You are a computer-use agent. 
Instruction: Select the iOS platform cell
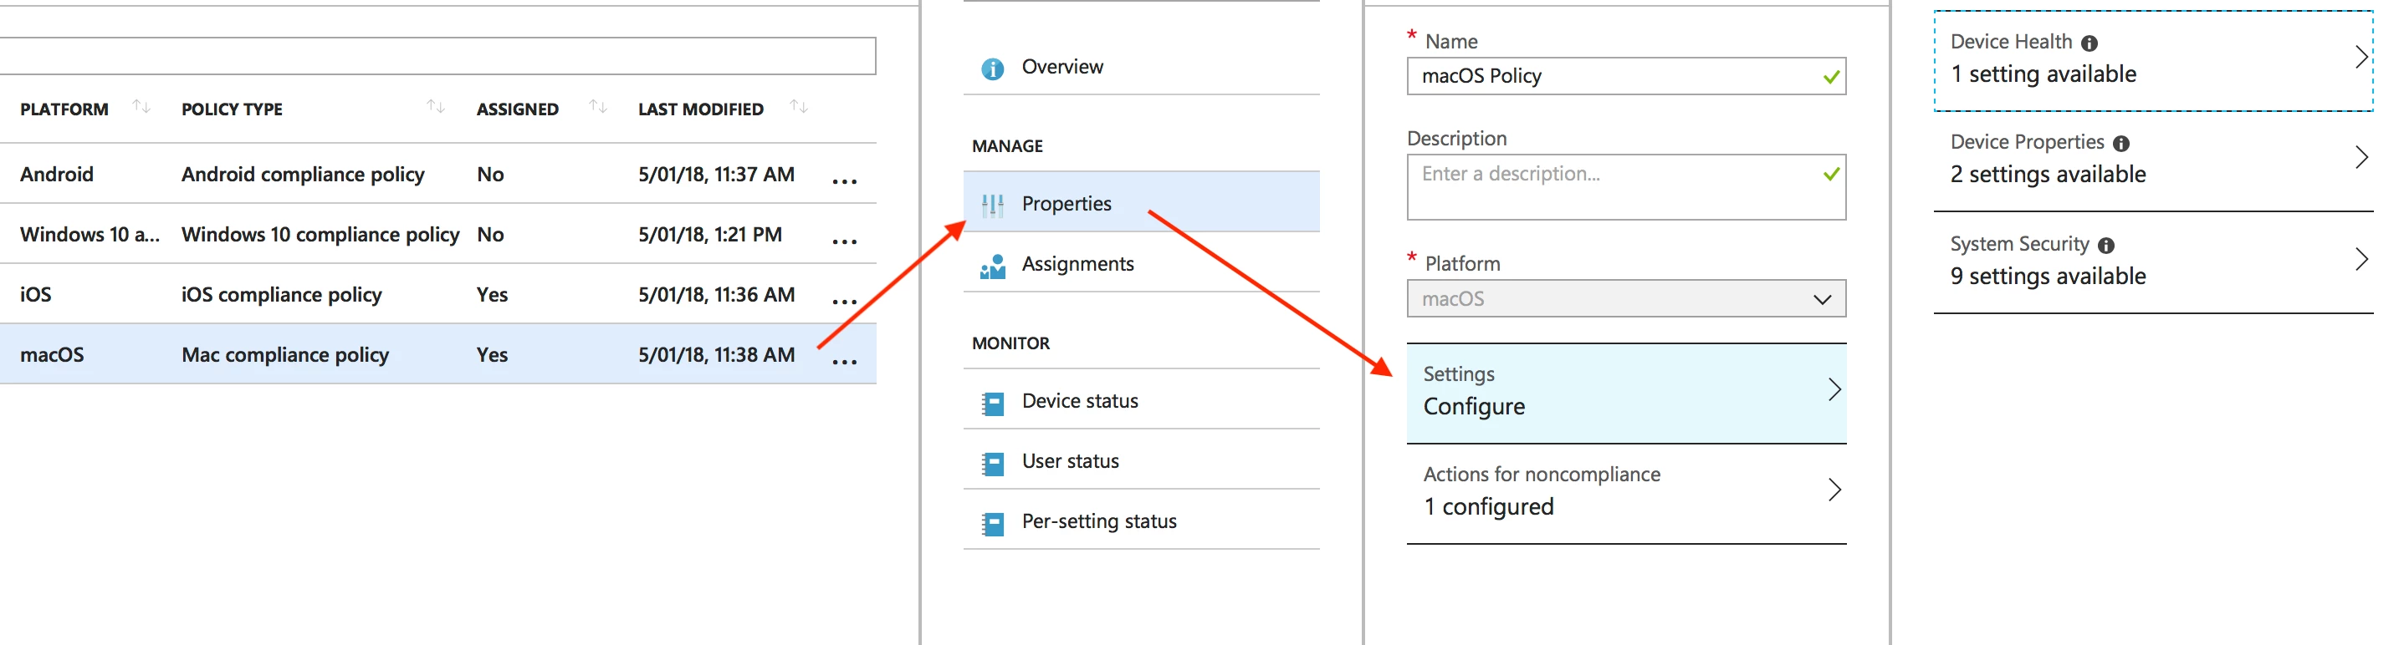[x=35, y=294]
